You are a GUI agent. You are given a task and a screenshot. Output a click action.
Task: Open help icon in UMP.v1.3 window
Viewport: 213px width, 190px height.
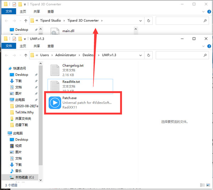209,46
